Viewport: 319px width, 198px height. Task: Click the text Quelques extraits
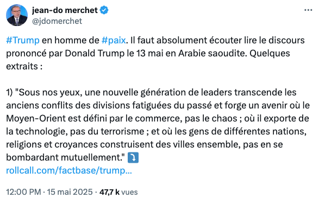tap(148, 60)
